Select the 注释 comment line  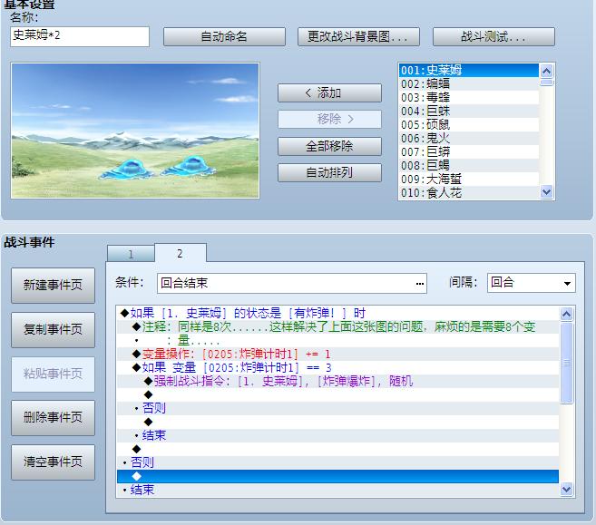click(x=337, y=327)
